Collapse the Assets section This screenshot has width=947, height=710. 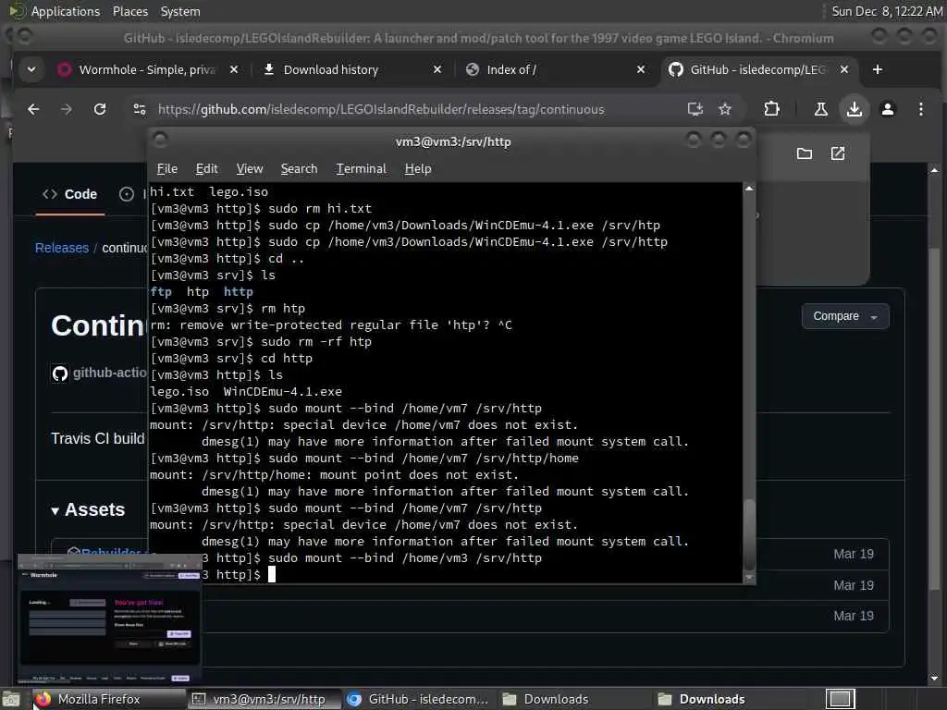click(x=88, y=509)
